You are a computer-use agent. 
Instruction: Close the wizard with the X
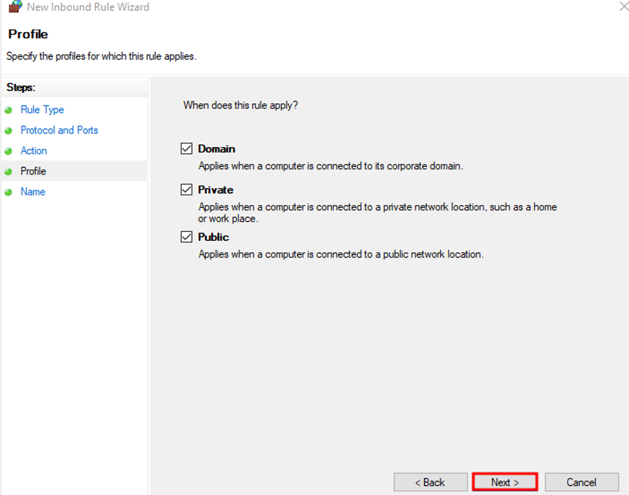[x=623, y=7]
